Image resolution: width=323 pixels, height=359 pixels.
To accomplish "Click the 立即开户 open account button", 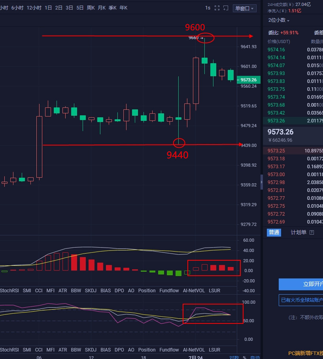I will click(x=301, y=284).
